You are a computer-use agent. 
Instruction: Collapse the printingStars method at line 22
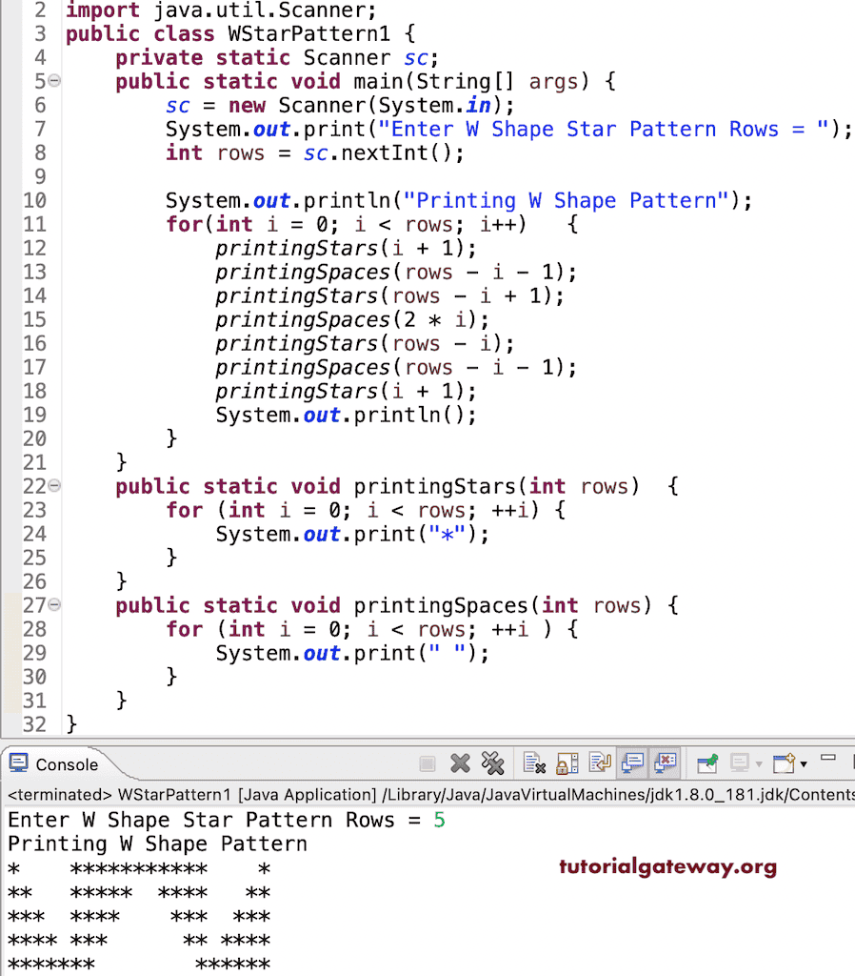click(54, 486)
